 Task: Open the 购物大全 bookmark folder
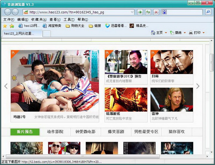click(x=75, y=26)
